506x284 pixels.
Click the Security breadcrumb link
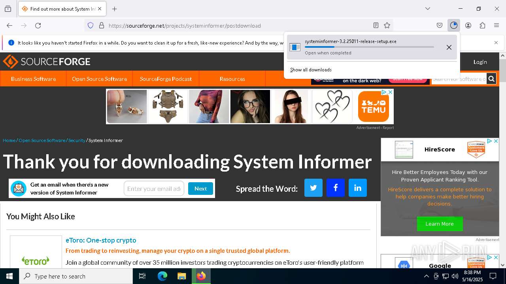click(x=77, y=140)
